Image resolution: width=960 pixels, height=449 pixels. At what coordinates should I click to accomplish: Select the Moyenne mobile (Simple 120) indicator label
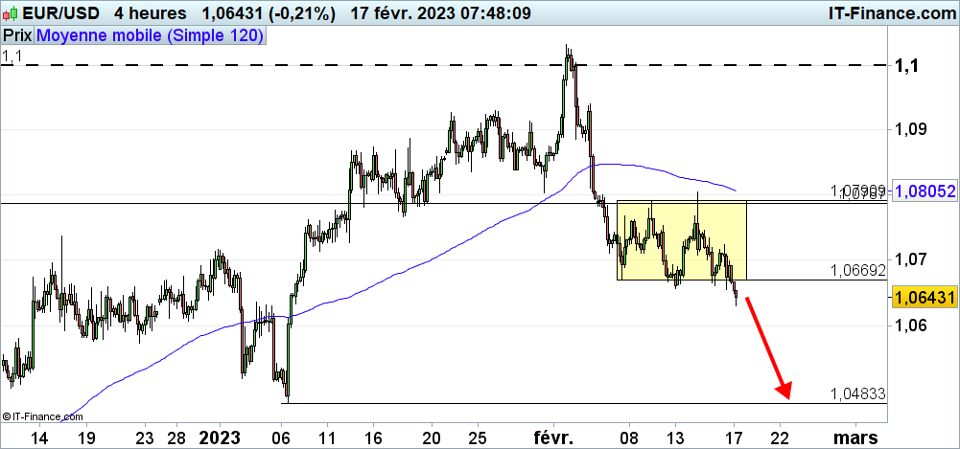point(150,35)
